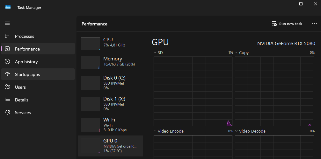Select Disk 0 (C:) entry
The height and width of the screenshot is (159, 321).
110,83
